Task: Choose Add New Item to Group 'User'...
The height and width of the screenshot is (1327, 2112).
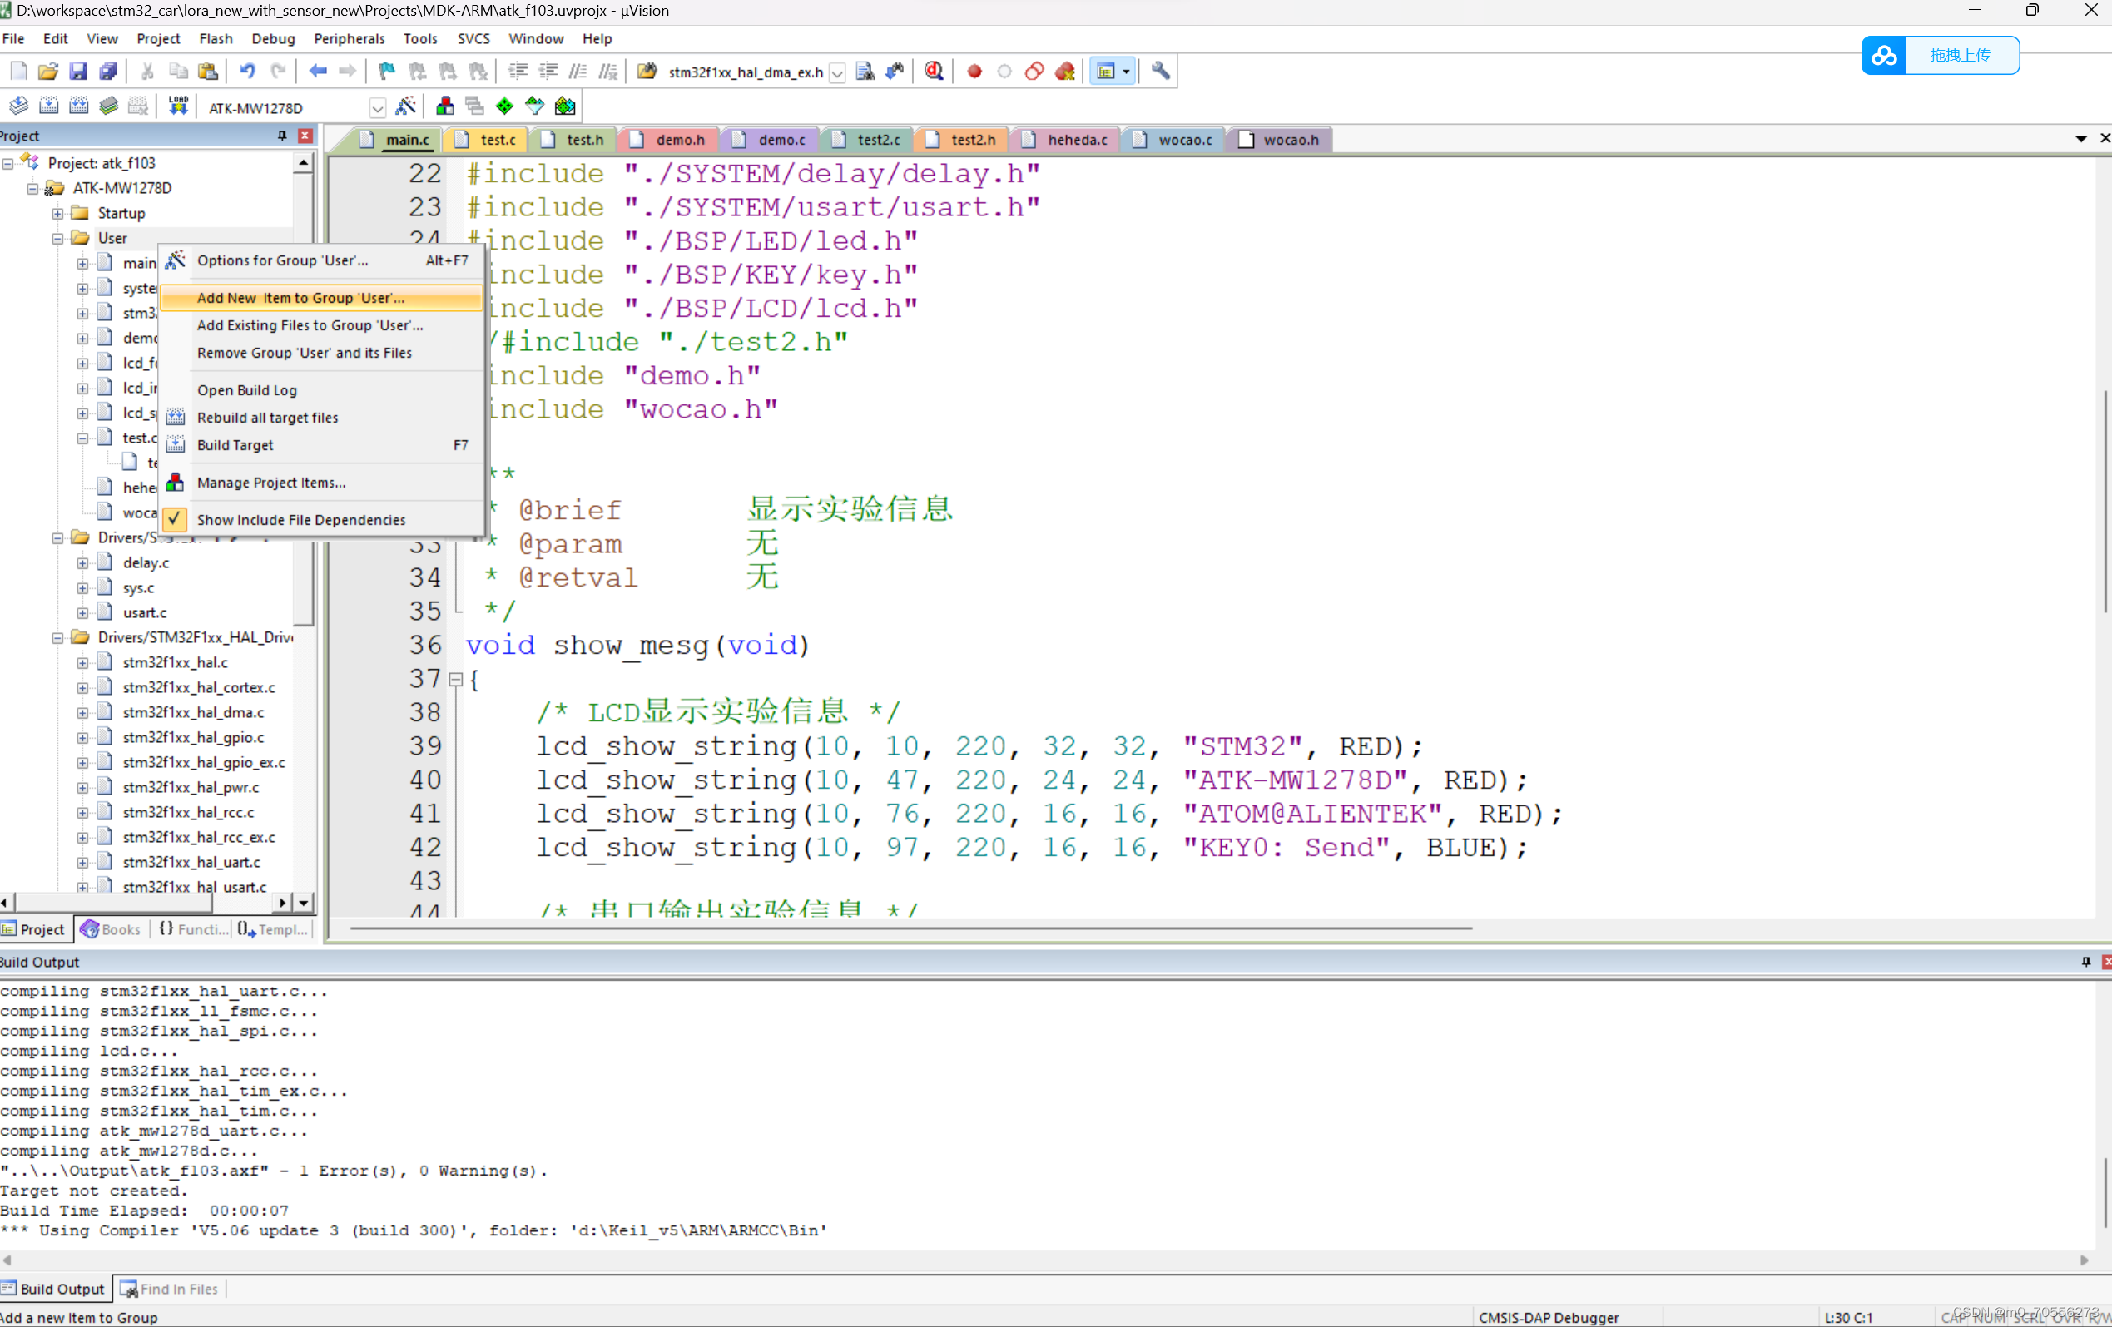Action: tap(322, 298)
